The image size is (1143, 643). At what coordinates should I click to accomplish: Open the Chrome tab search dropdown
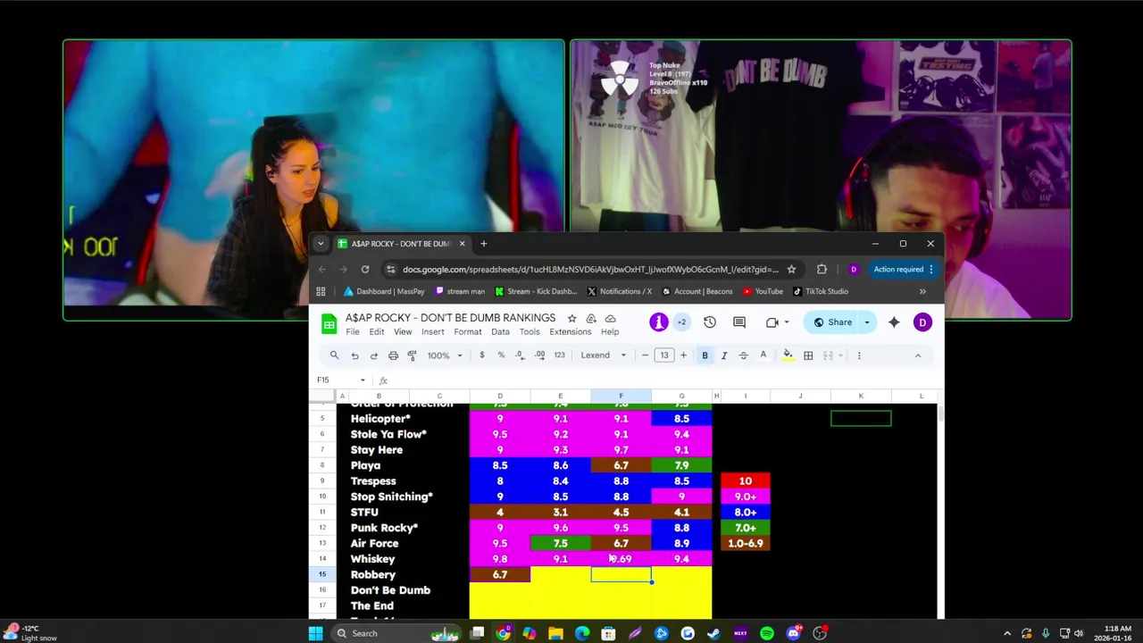coord(321,243)
